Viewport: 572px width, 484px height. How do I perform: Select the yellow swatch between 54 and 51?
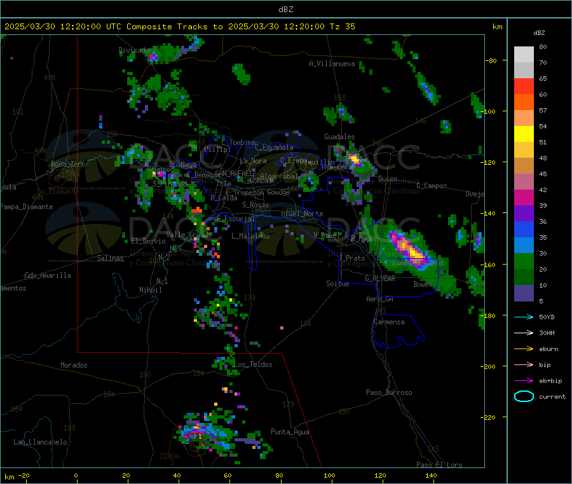pyautogui.click(x=524, y=134)
